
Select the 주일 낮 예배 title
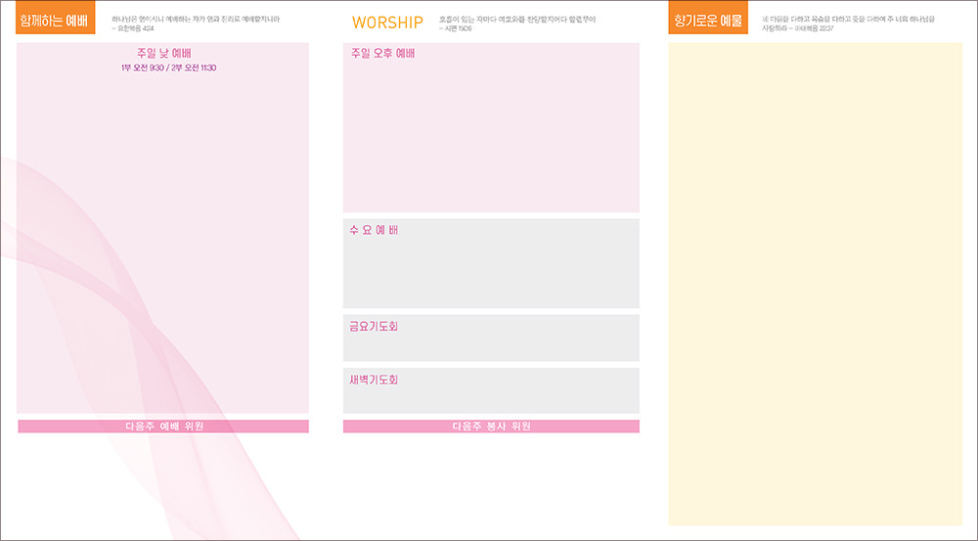163,54
